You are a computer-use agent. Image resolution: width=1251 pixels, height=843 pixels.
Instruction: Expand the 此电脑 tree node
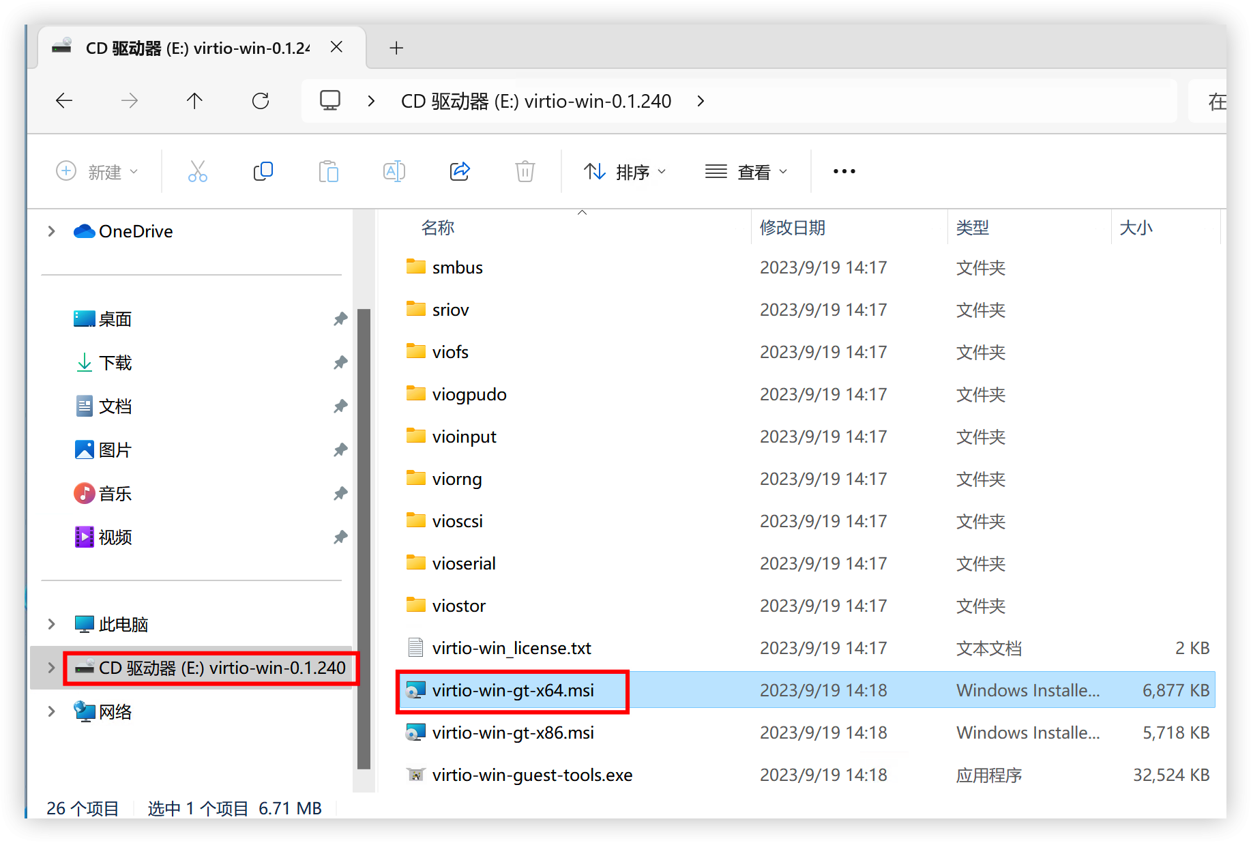pos(51,624)
